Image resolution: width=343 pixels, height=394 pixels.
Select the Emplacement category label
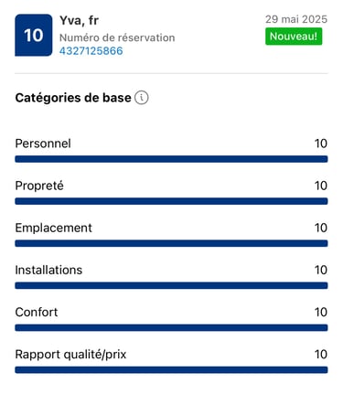pos(54,228)
